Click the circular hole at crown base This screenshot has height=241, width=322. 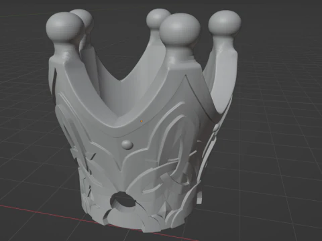[123, 200]
